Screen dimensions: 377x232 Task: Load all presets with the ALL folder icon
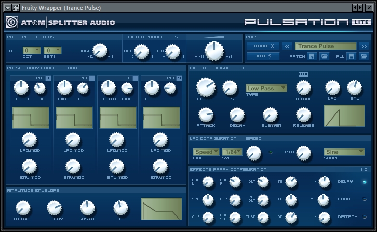363,56
